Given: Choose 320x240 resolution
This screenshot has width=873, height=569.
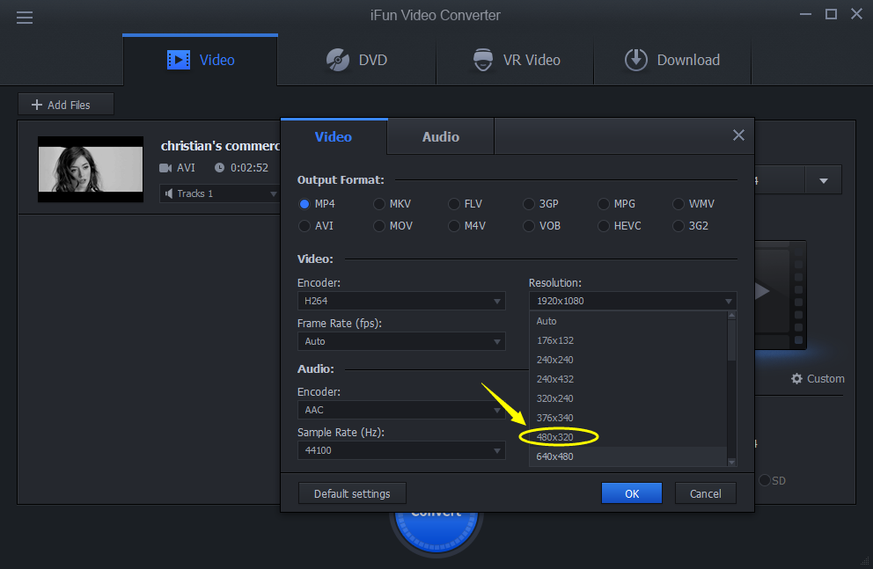Looking at the screenshot, I should pyautogui.click(x=628, y=398).
